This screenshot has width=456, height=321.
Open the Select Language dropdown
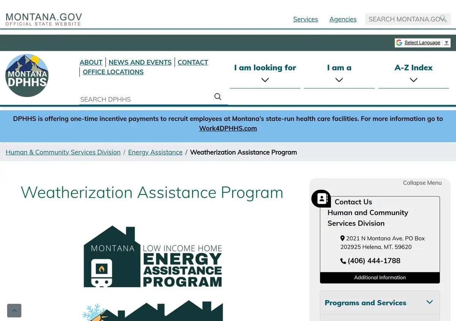click(422, 43)
